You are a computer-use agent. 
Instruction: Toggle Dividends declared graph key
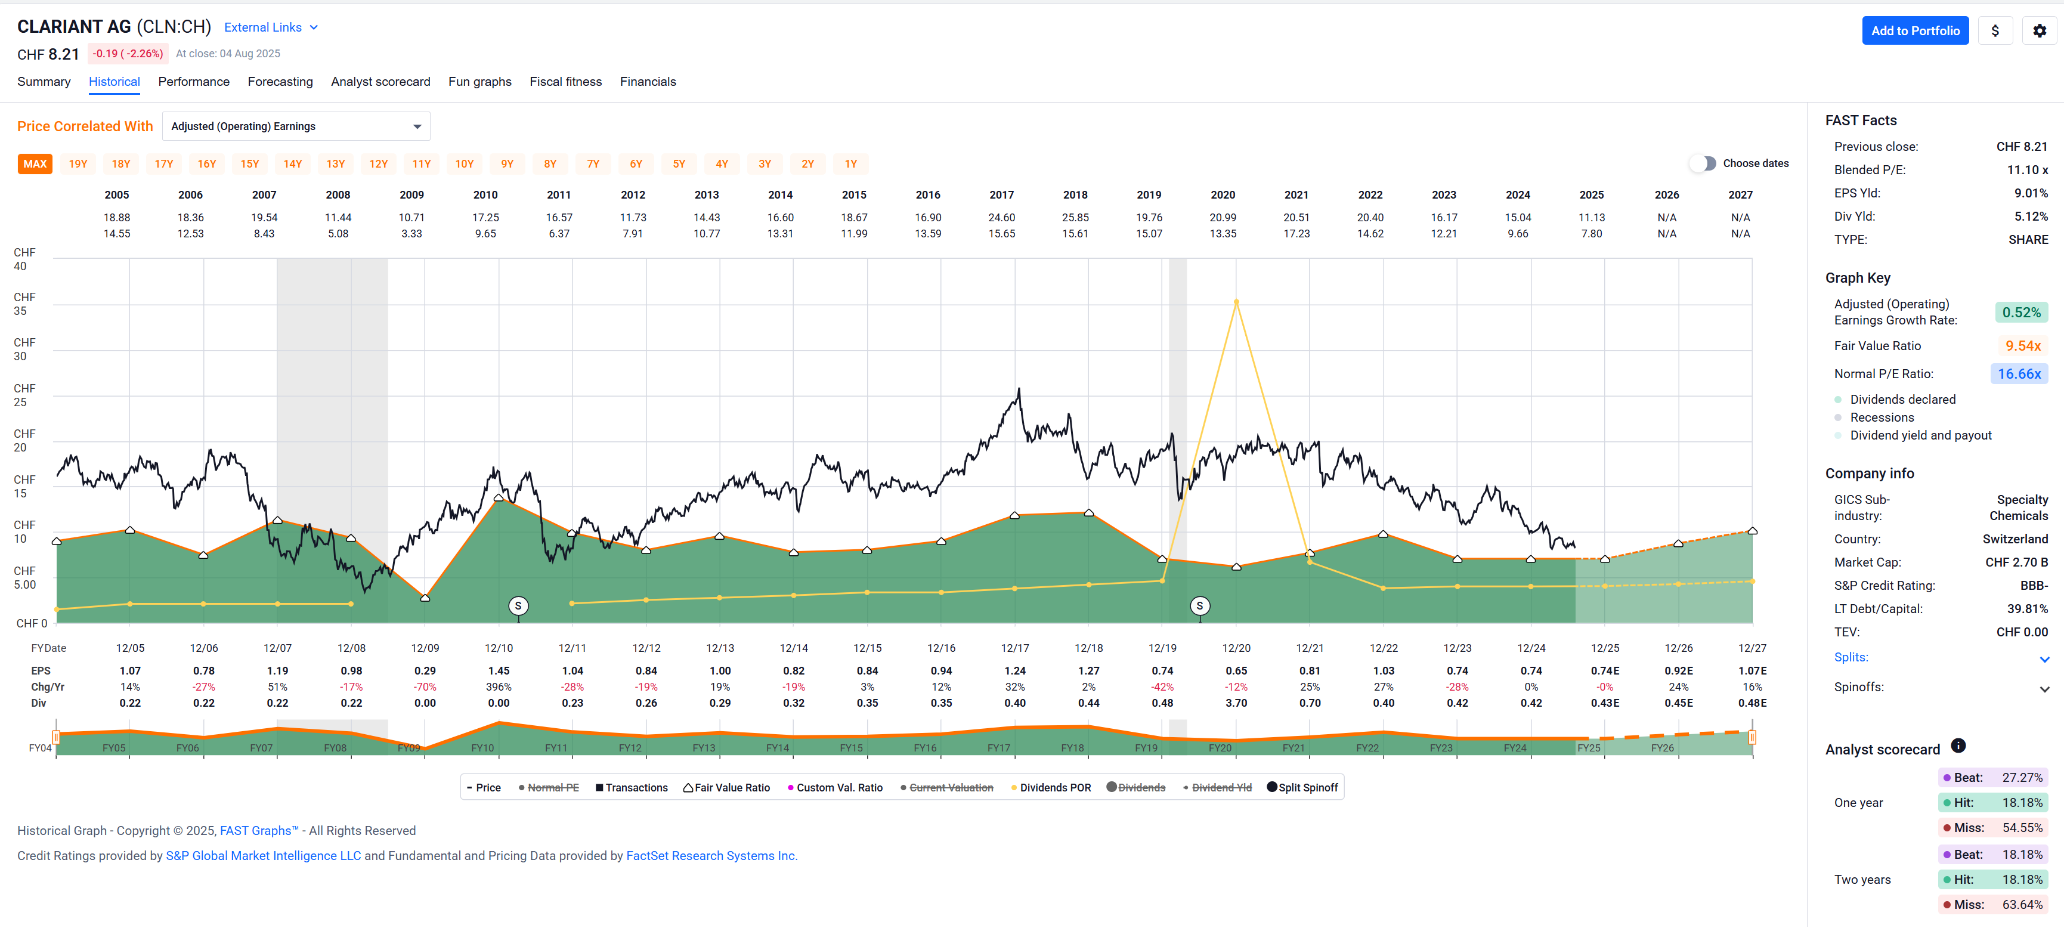pyautogui.click(x=1895, y=399)
